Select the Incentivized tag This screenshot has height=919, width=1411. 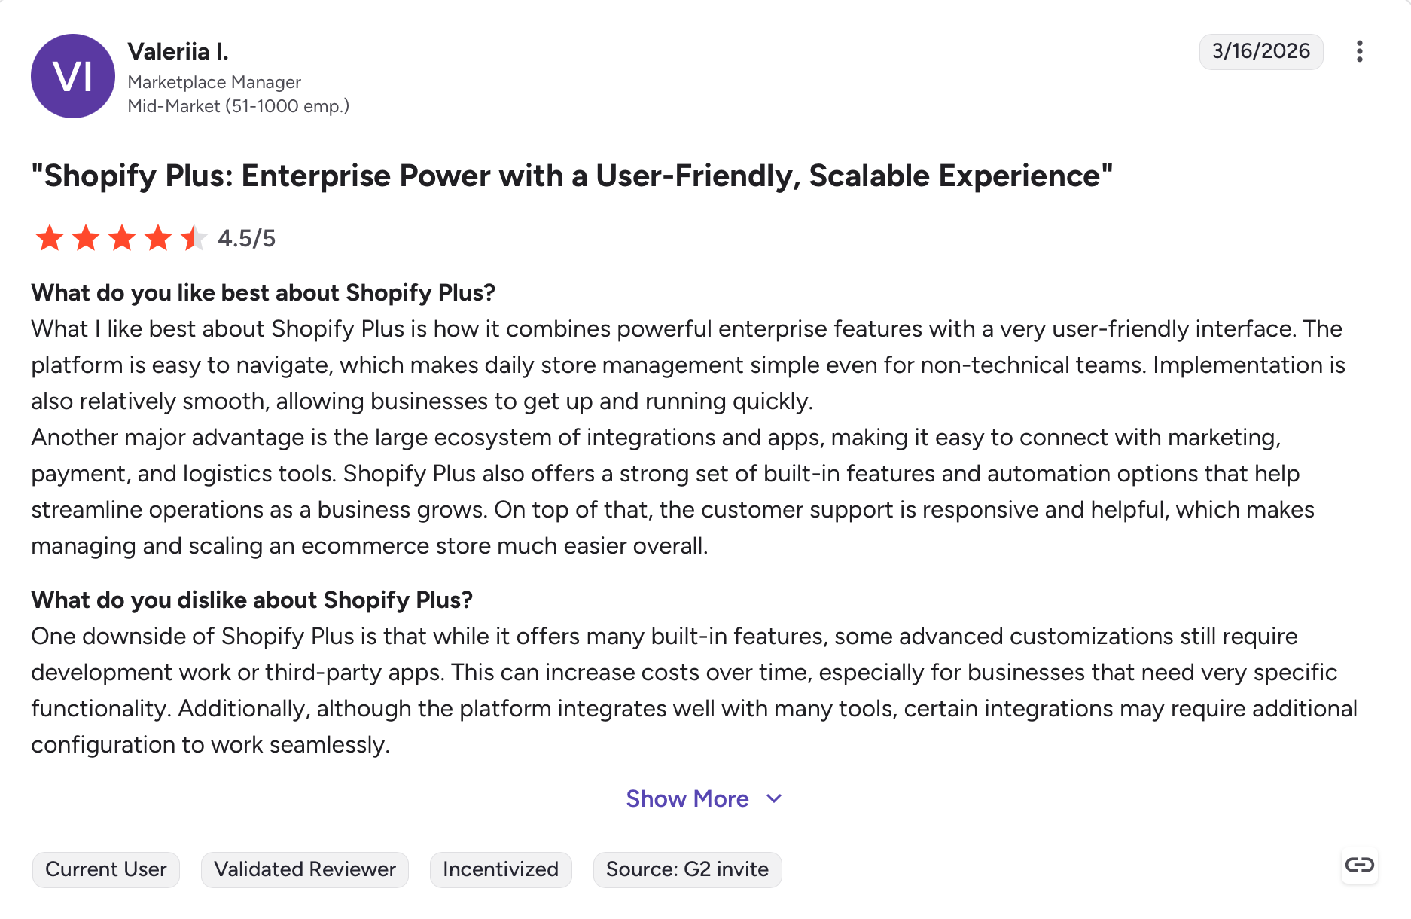click(501, 869)
